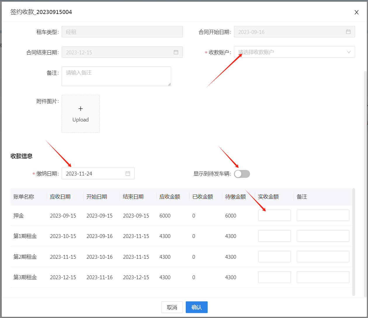This screenshot has height=318, width=368.
Task: Click the 应收金额 column header
Action: tap(170, 197)
